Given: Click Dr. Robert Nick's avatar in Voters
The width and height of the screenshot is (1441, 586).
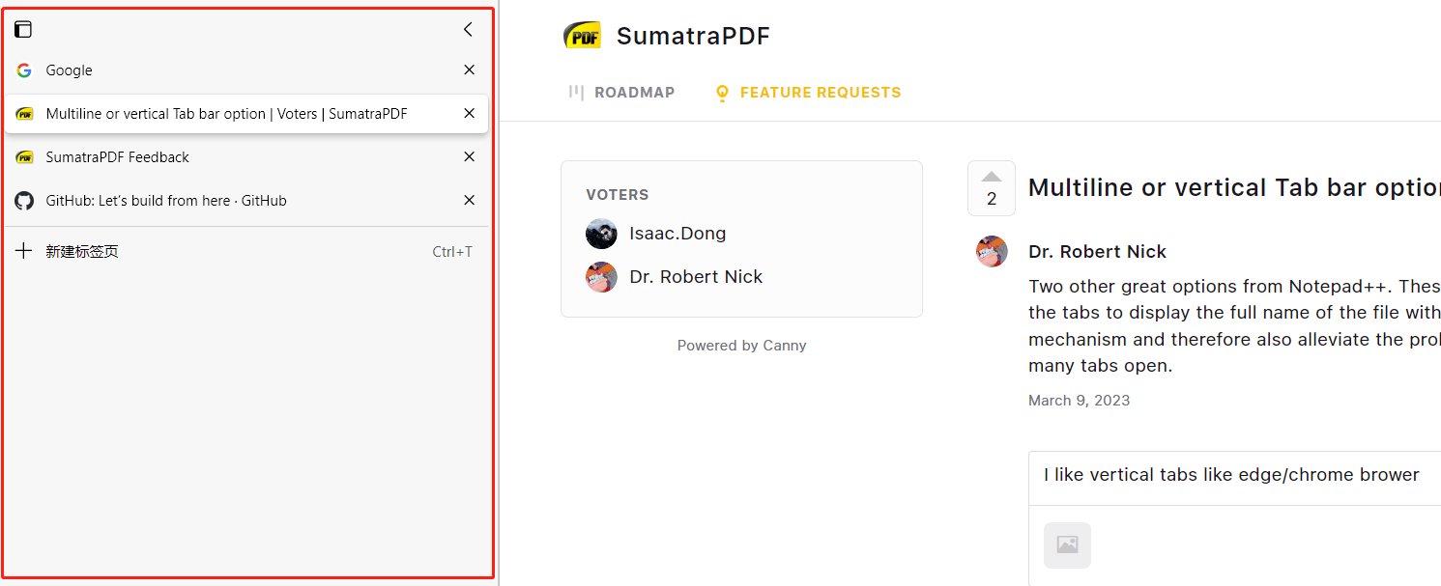Looking at the screenshot, I should 601,277.
